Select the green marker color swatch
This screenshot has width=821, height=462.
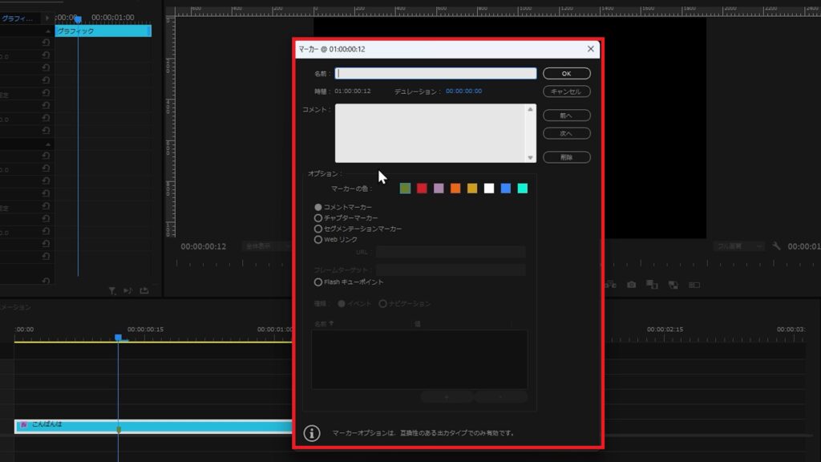pyautogui.click(x=405, y=188)
